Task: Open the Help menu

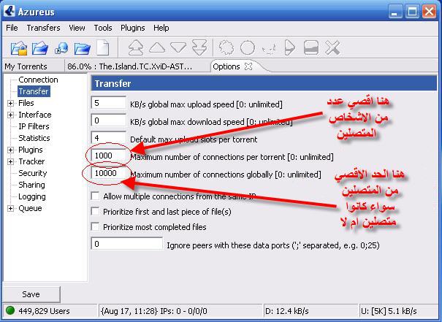Action: (161, 28)
